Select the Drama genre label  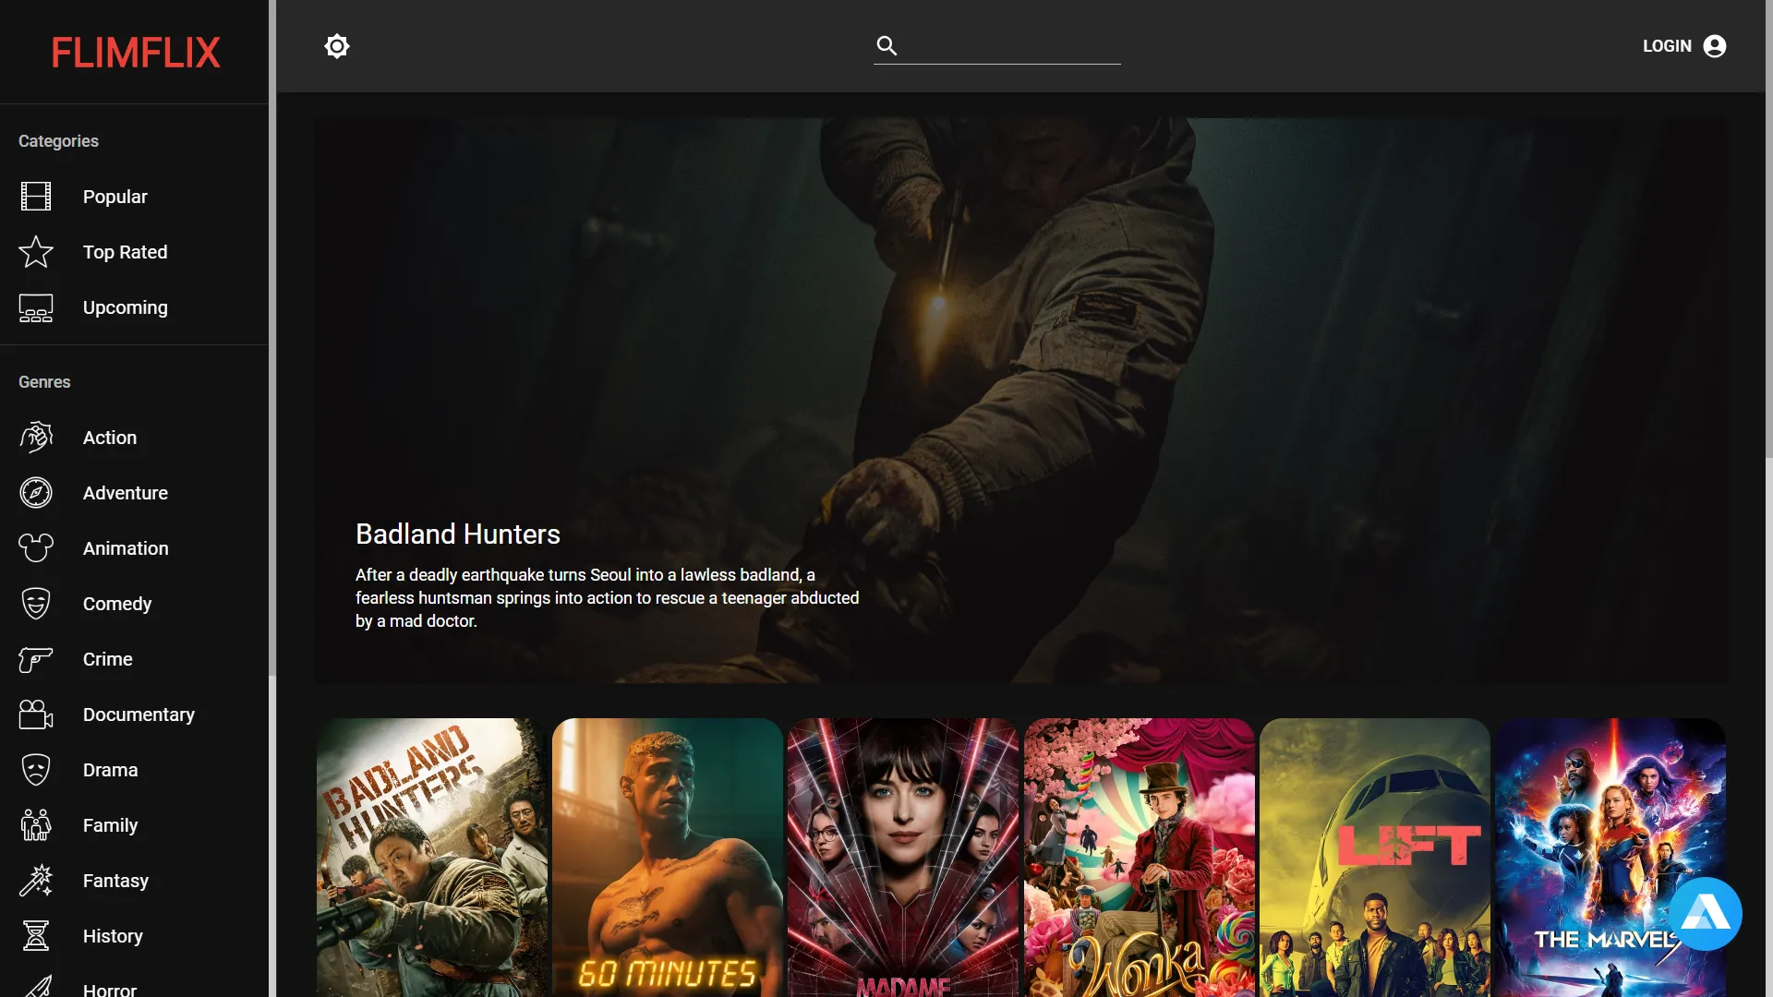(x=111, y=770)
